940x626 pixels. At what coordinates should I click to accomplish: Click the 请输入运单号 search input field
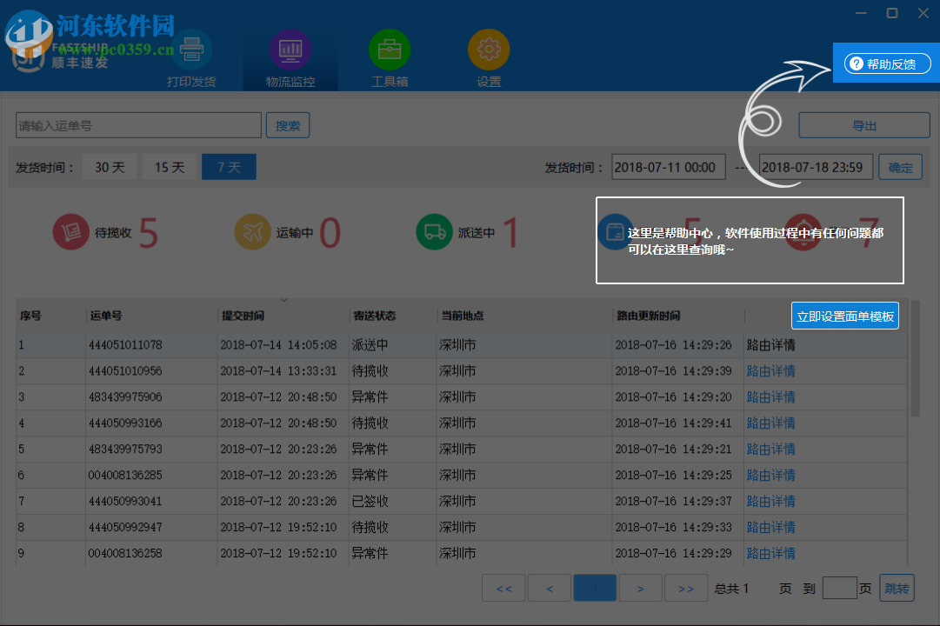[137, 124]
